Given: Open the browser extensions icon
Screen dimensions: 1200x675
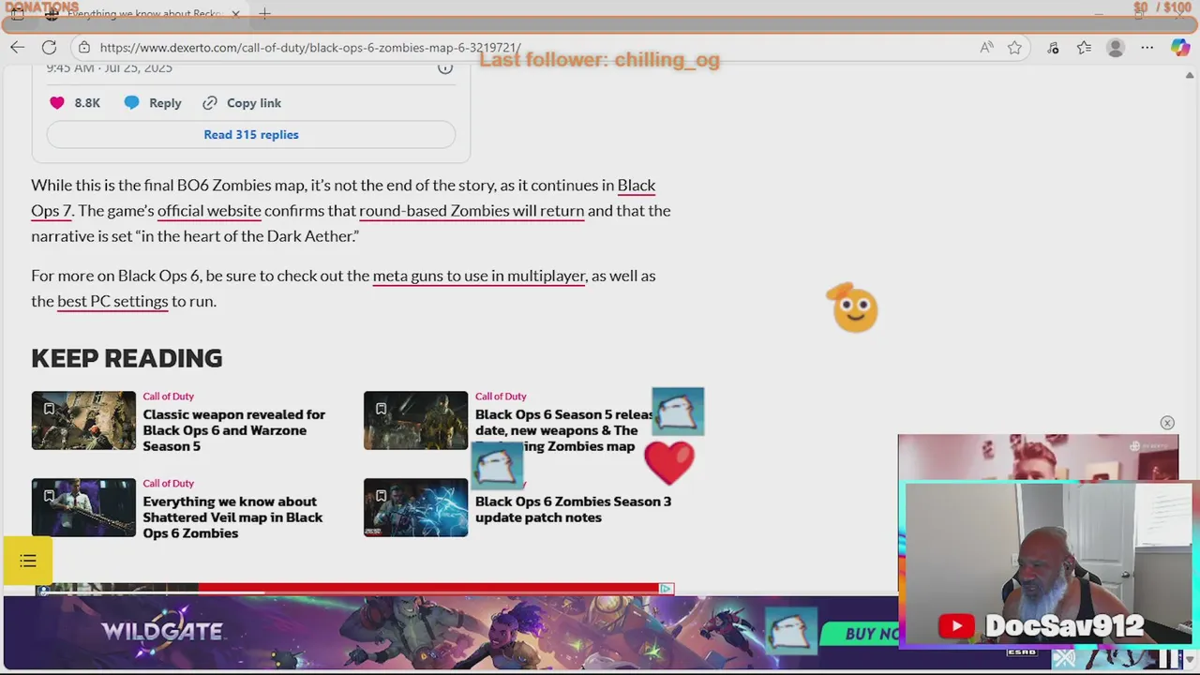Looking at the screenshot, I should click(1053, 47).
